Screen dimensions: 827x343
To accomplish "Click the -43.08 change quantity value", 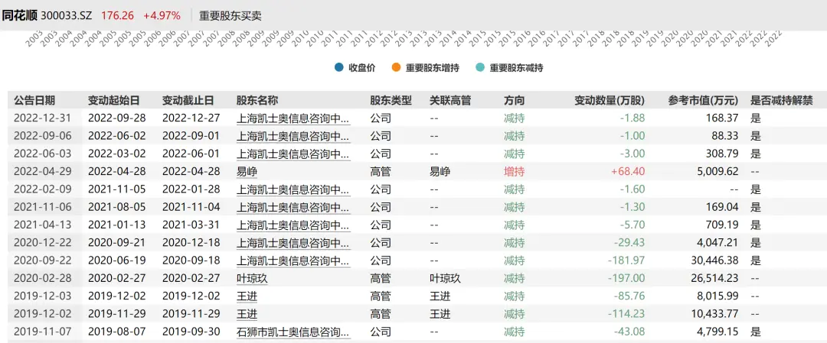I will point(629,332).
